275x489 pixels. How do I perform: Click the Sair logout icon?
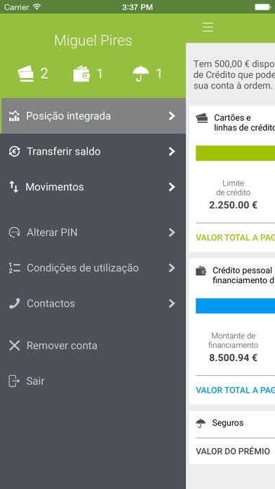pos(14,381)
